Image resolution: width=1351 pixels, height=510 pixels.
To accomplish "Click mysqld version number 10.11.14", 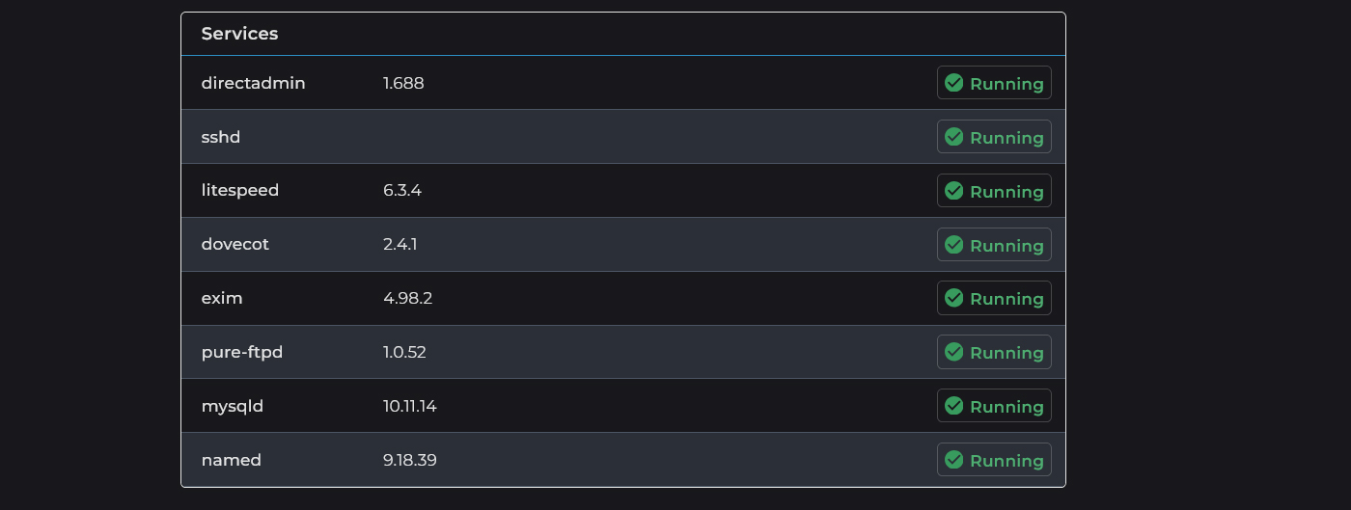I will 410,406.
